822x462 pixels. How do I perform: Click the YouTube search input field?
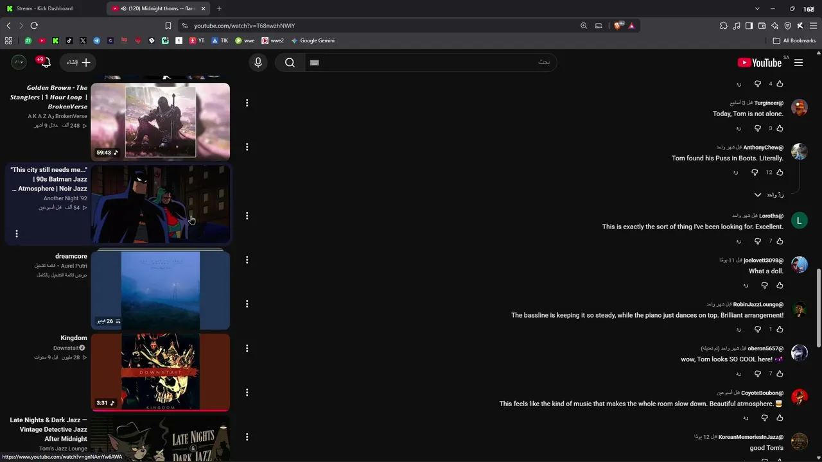pos(430,62)
